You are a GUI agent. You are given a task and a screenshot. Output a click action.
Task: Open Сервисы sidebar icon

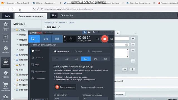coord(6,74)
